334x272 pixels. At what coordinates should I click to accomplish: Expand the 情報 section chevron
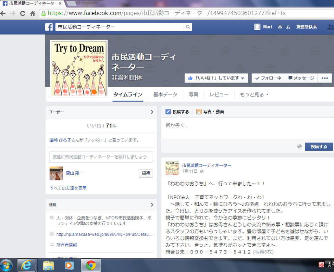(152, 205)
